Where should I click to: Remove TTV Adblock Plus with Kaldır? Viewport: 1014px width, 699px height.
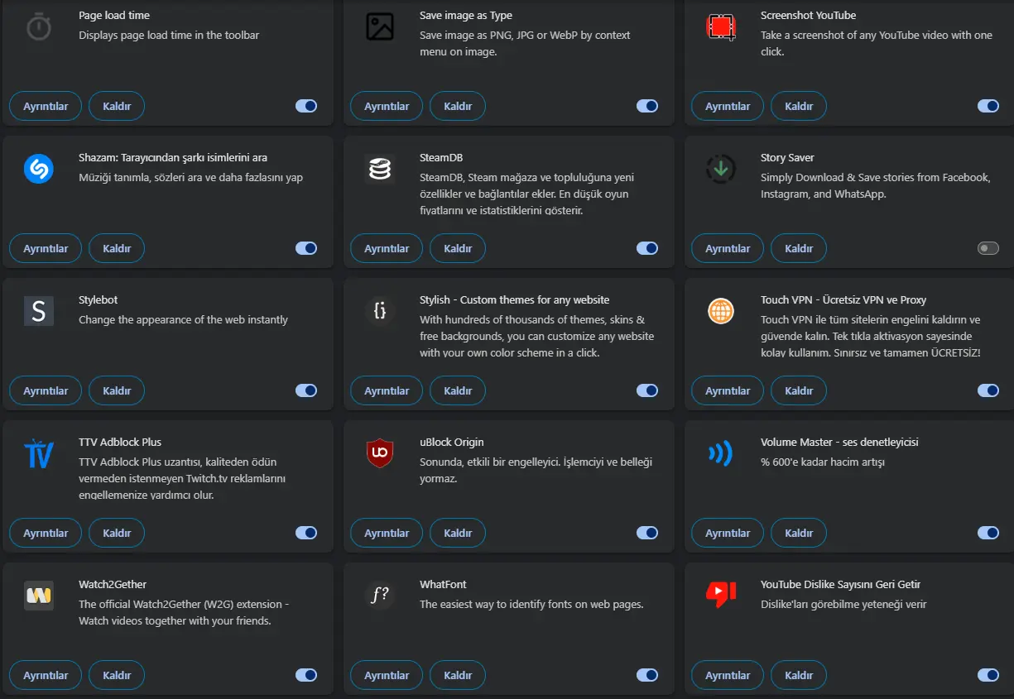(117, 533)
